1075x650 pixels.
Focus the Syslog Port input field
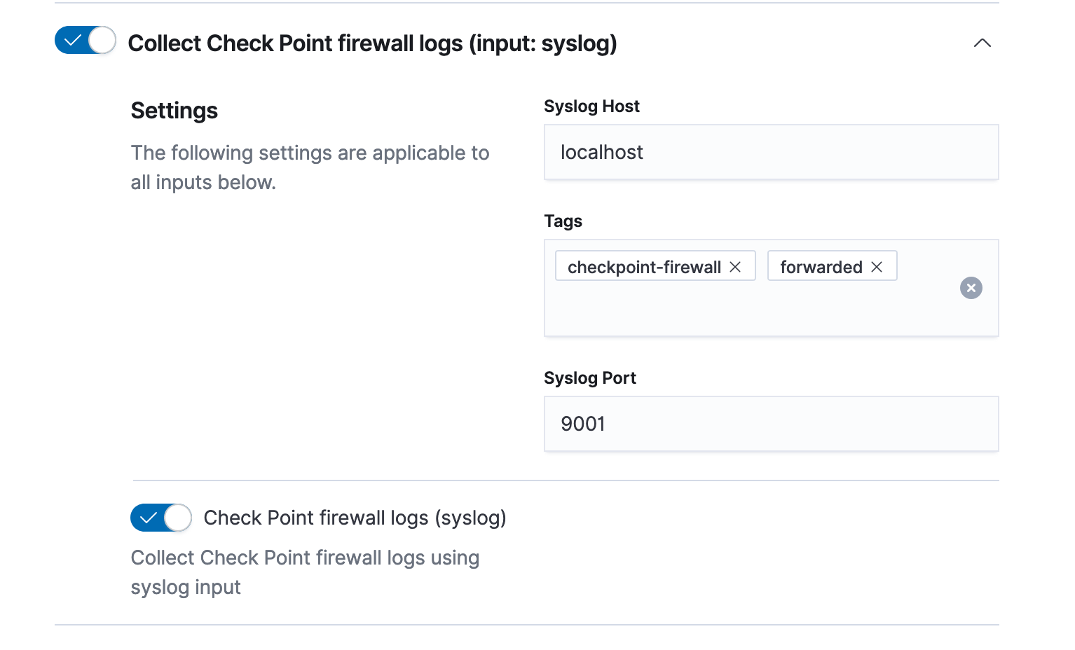[x=771, y=424]
